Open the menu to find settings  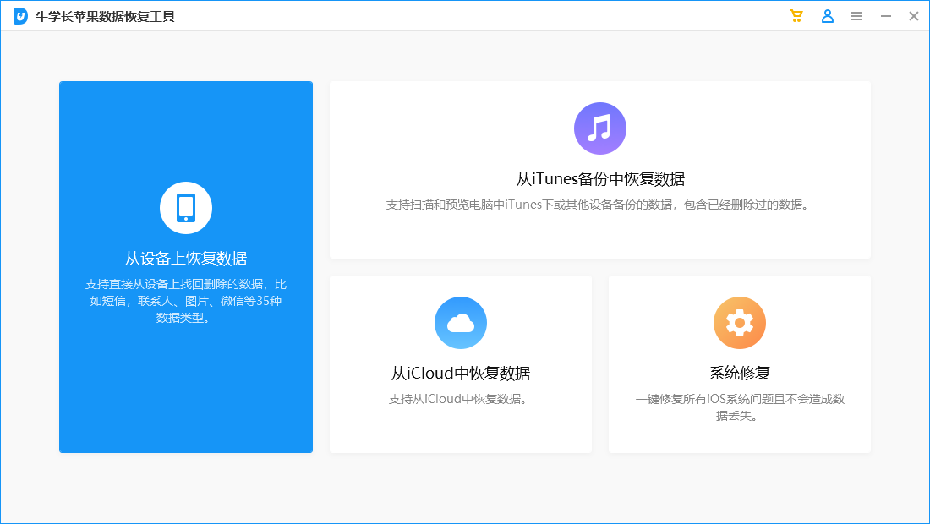856,15
